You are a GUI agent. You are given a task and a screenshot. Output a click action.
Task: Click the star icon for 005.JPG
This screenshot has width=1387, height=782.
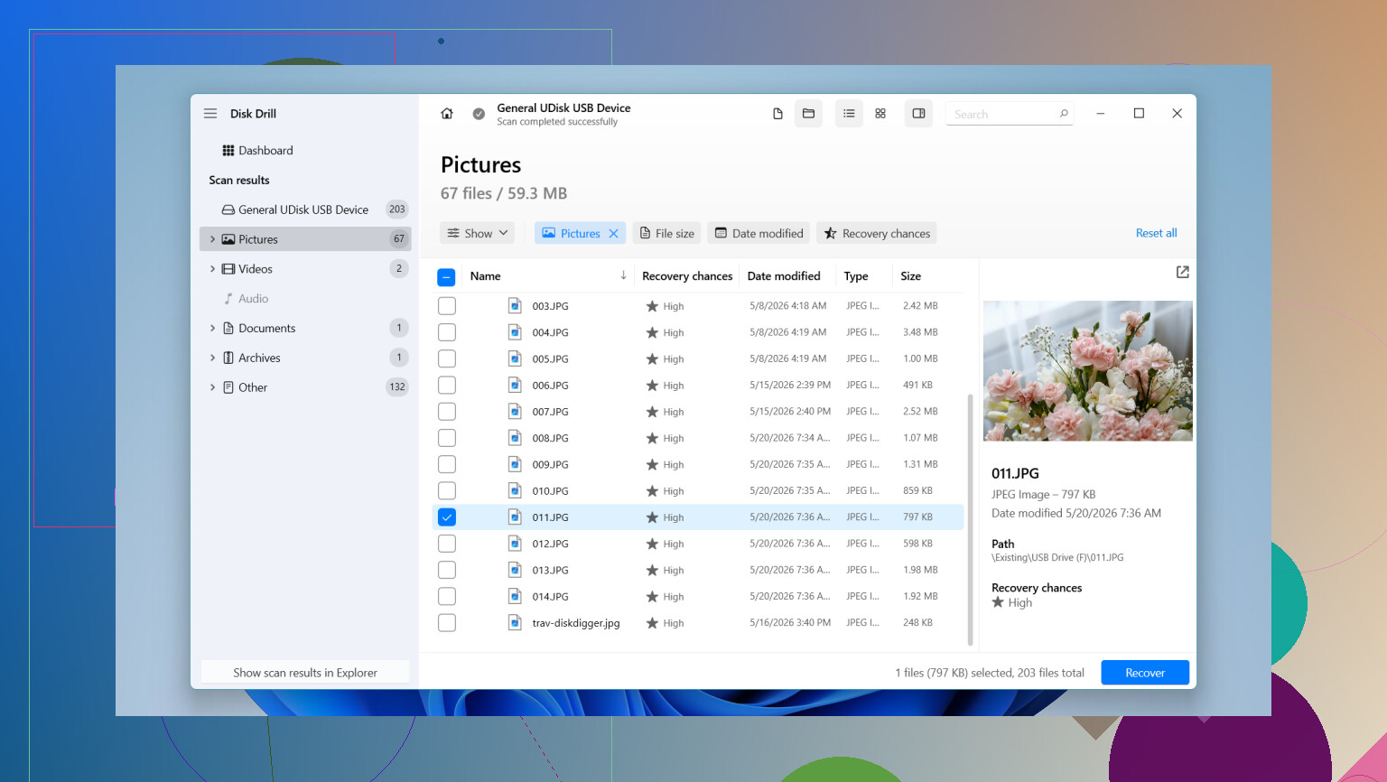tap(652, 359)
